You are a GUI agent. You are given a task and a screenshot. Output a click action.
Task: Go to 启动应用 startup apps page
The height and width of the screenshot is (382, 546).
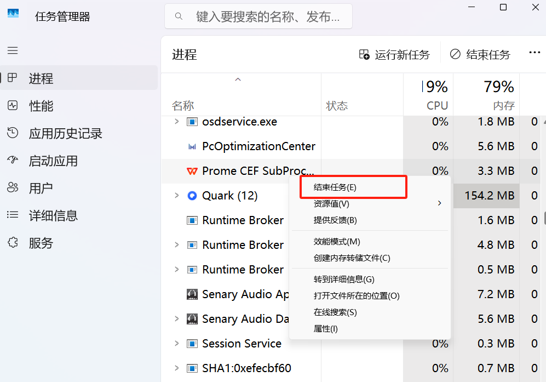point(53,161)
